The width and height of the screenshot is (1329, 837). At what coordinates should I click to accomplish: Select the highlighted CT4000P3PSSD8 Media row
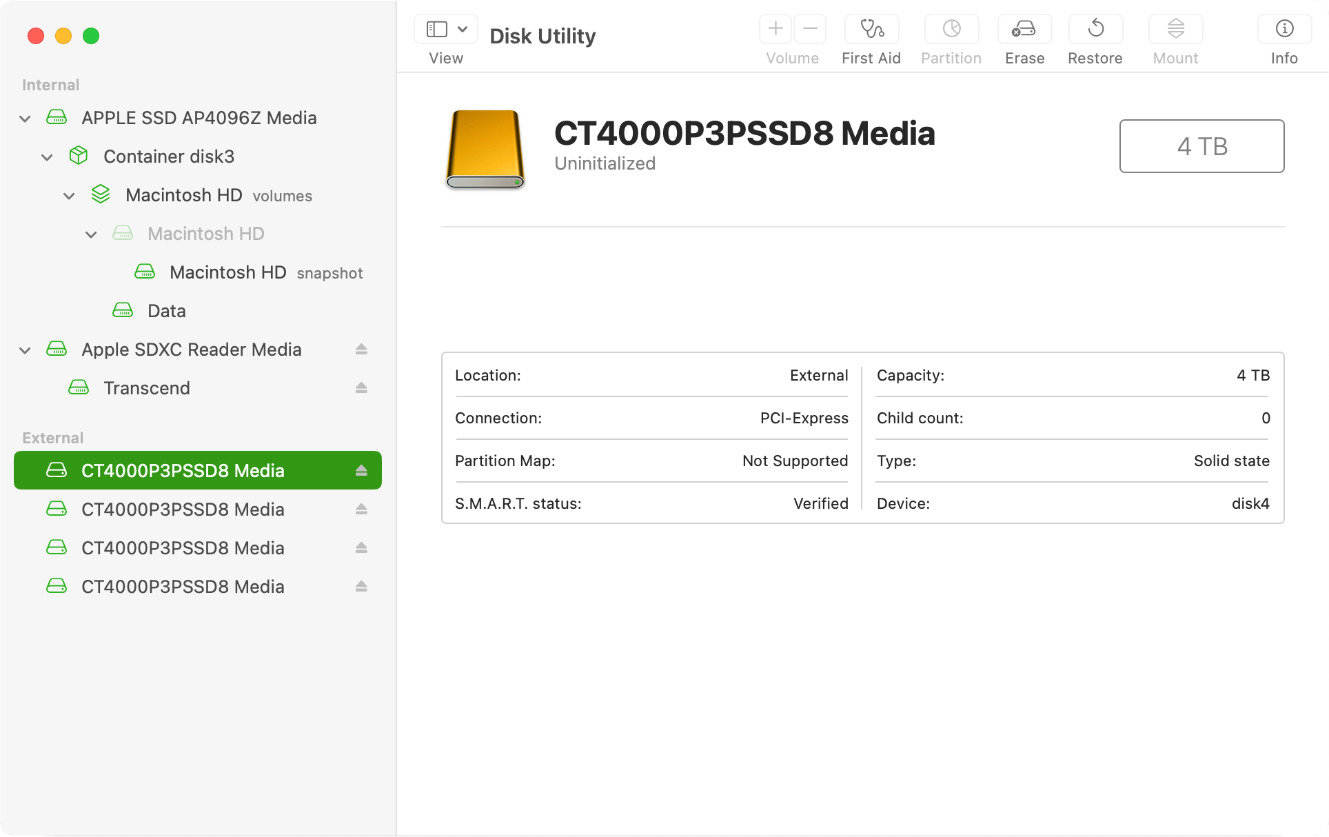[x=198, y=470]
